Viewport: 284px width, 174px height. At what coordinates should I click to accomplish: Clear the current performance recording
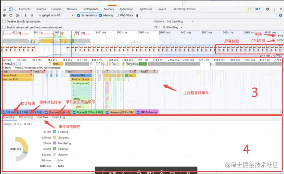pos(17,15)
